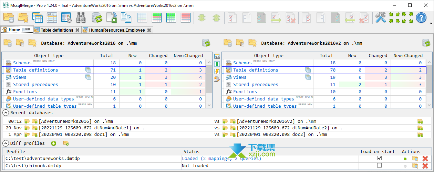This screenshot has width=434, height=172.
Task: Click the top icon in the middle strip
Action: tap(217, 56)
